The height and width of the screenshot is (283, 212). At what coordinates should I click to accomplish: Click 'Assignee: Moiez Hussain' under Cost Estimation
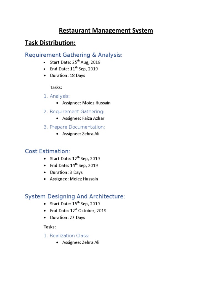[x=74, y=179]
